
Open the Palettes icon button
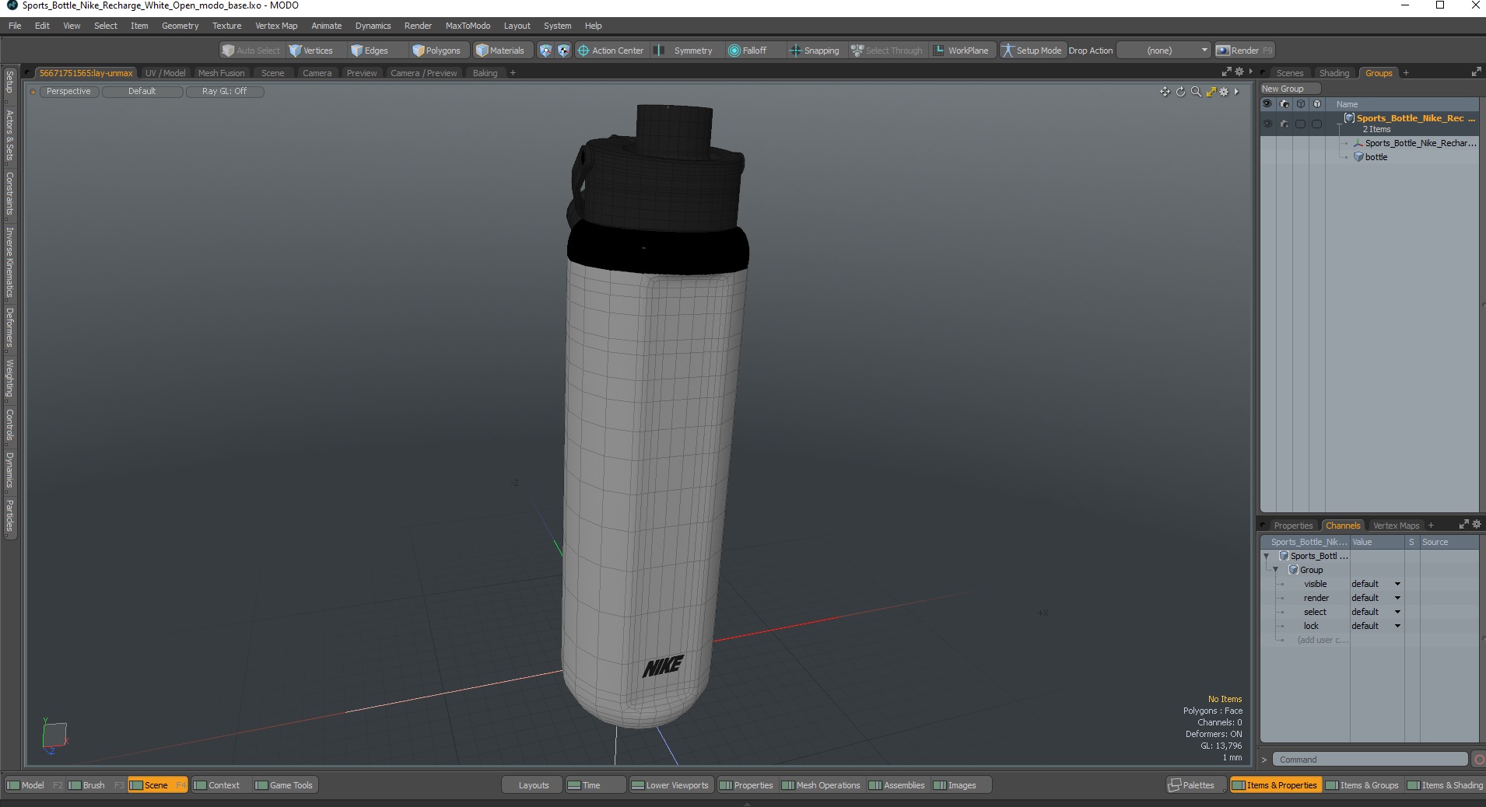coord(1196,785)
